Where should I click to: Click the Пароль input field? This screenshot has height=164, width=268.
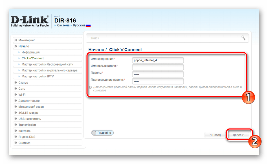158,74
